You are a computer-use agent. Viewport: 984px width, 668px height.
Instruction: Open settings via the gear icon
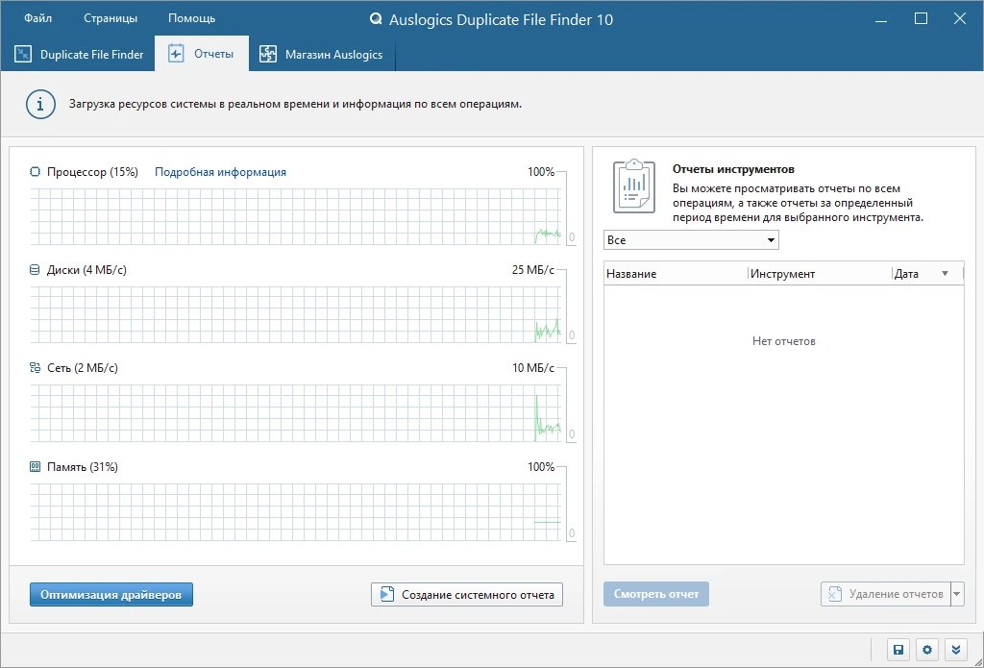tap(927, 650)
